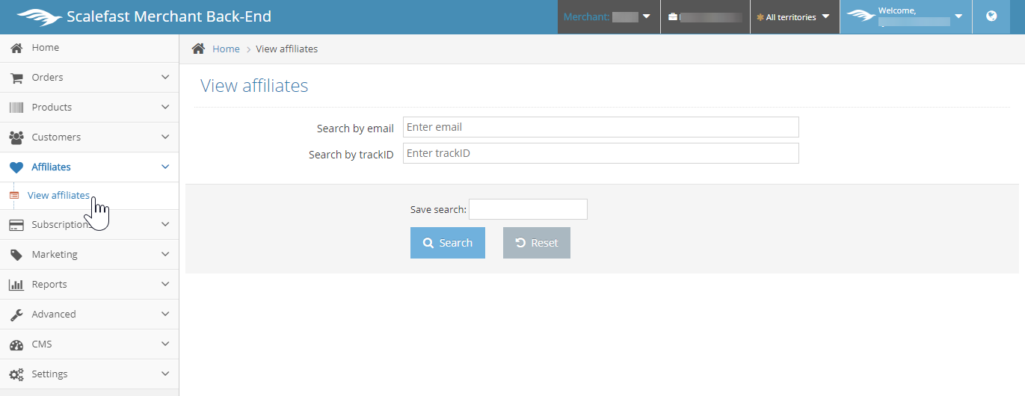The image size is (1025, 396).
Task: Open the Advanced menu item
Action: tap(54, 315)
